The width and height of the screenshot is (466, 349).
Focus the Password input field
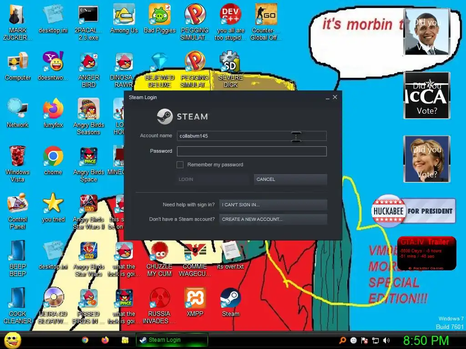click(251, 151)
